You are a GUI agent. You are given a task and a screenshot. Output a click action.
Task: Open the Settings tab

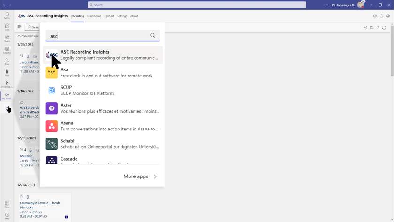coord(122,16)
